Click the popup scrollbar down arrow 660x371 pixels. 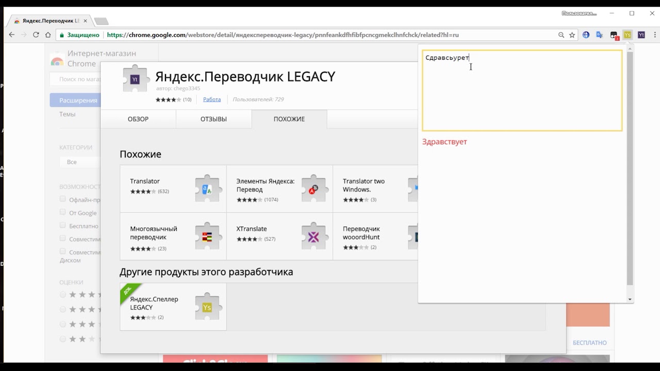click(x=630, y=299)
